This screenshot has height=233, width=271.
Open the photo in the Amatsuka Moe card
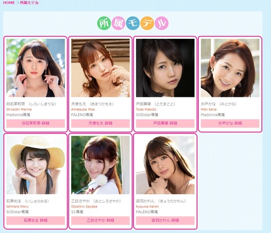coord(100,68)
